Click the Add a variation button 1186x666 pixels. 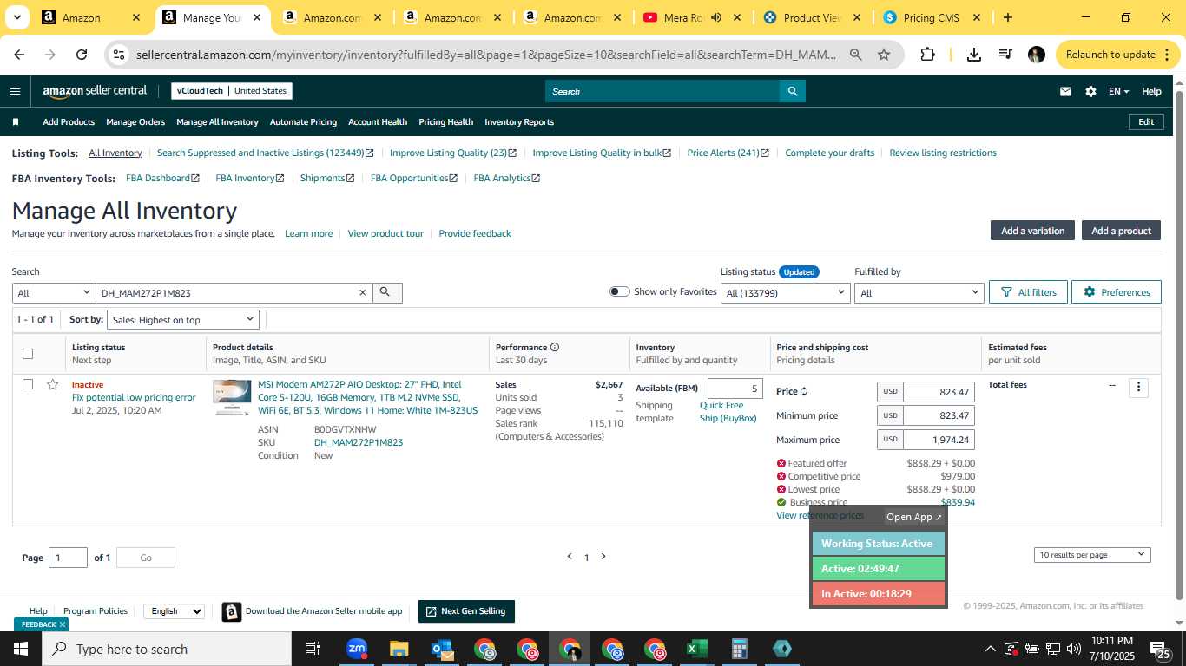[1032, 231]
